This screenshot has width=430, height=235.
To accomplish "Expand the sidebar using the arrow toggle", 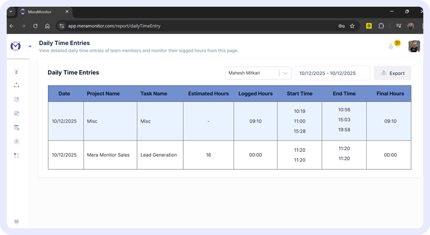I will coord(30,46).
